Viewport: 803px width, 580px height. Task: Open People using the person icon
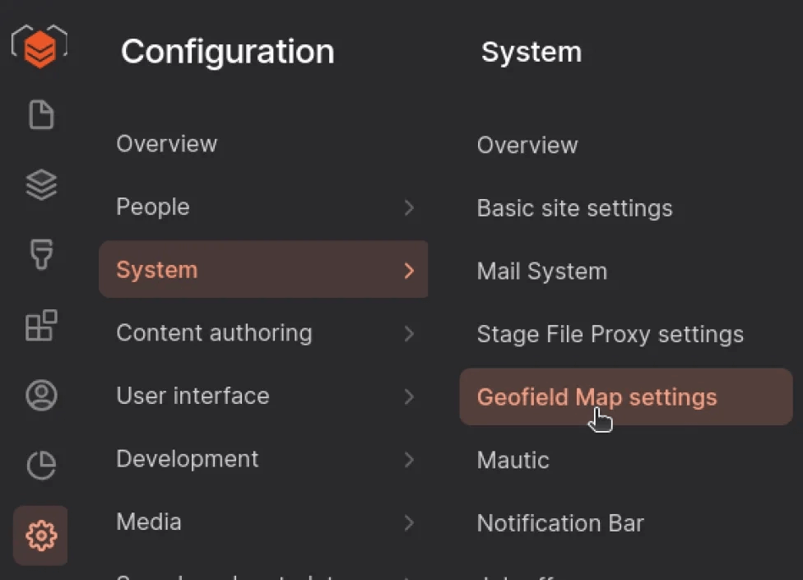39,397
